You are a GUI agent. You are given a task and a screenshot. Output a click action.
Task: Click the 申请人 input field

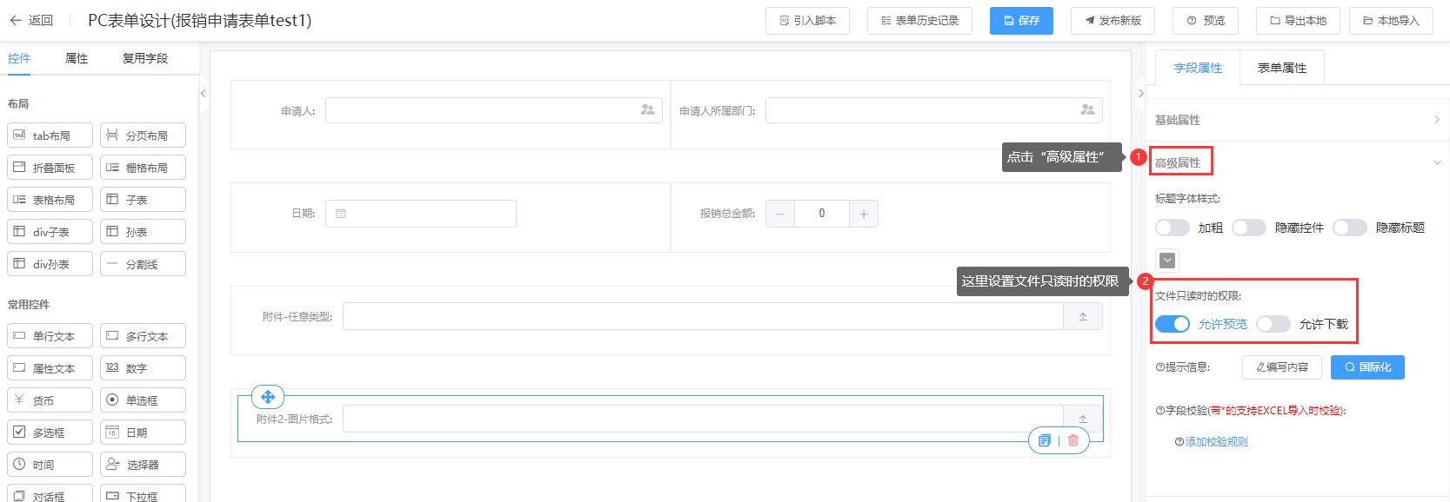click(494, 110)
